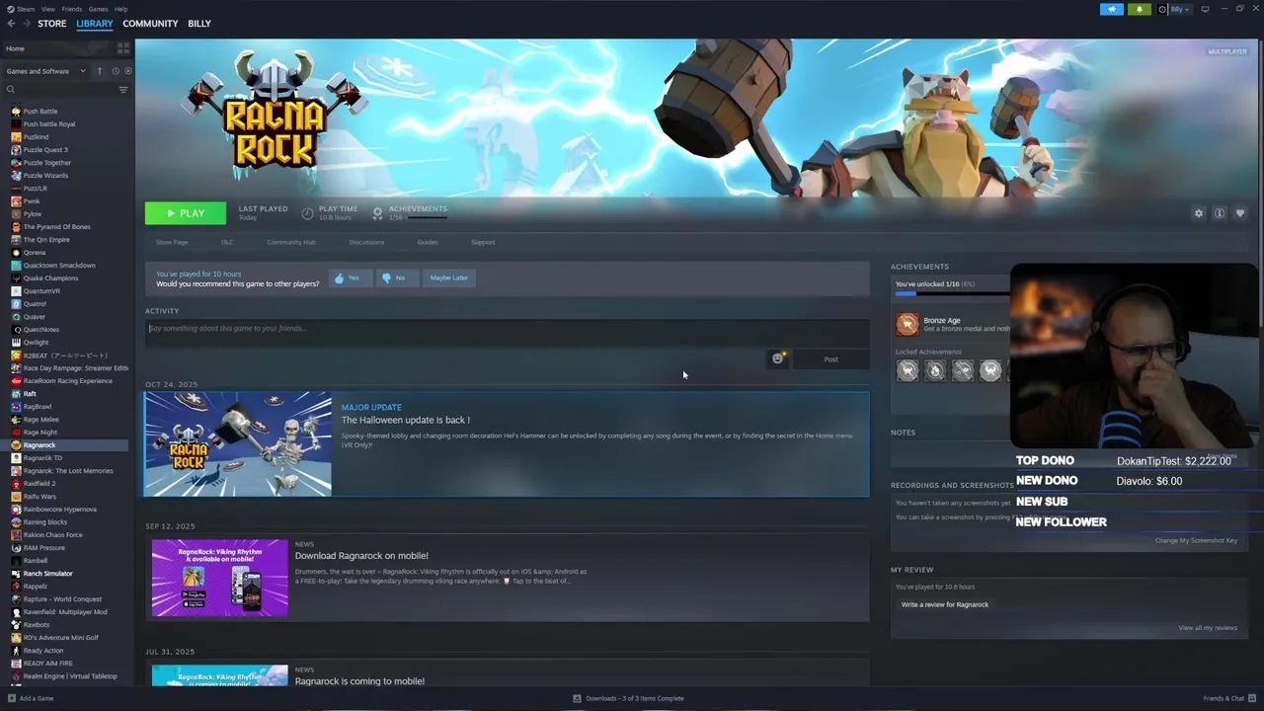1264x711 pixels.
Task: Click the profile avatar icon beside Billy
Action: (1163, 9)
